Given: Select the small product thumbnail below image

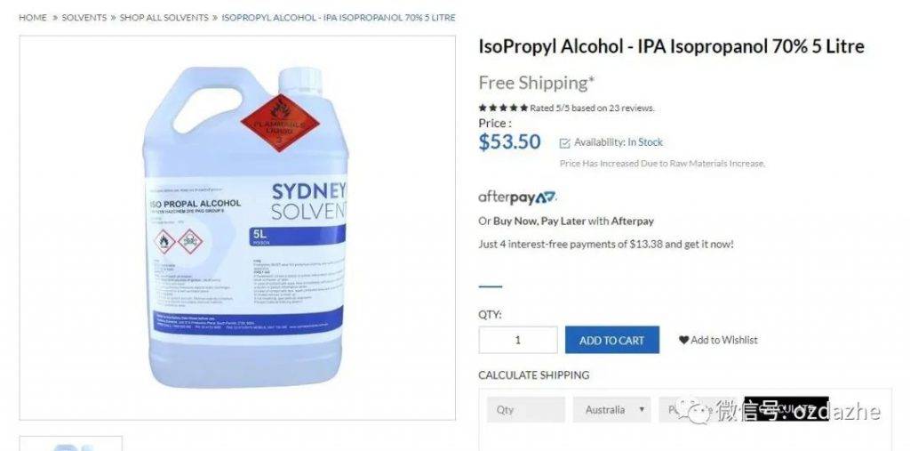Looking at the screenshot, I should (x=71, y=444).
